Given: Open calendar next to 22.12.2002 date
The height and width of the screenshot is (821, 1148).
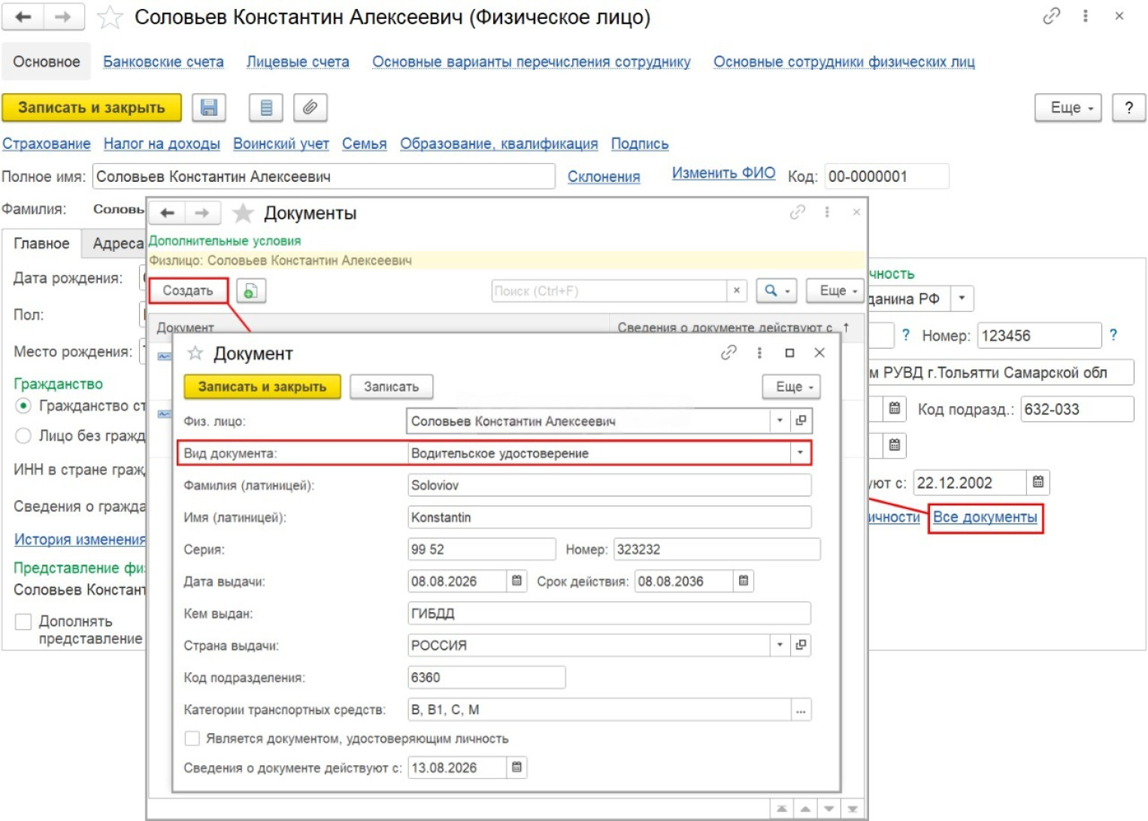Looking at the screenshot, I should coord(1038,482).
